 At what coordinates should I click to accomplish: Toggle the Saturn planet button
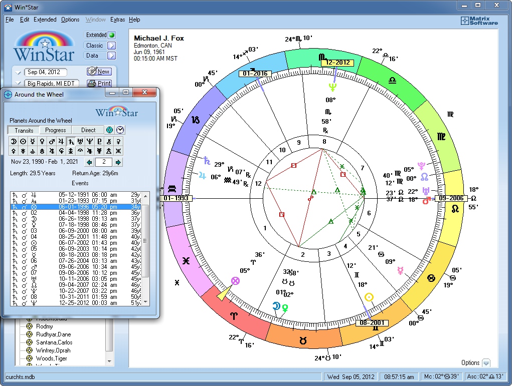click(x=71, y=141)
